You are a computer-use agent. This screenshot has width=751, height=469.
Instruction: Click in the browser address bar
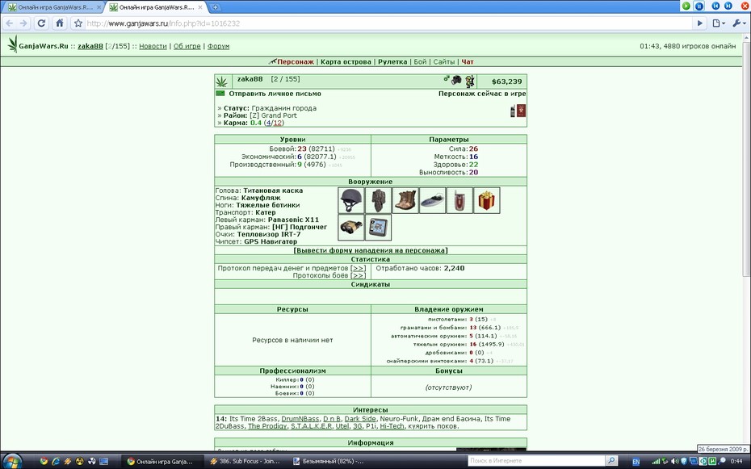(388, 23)
